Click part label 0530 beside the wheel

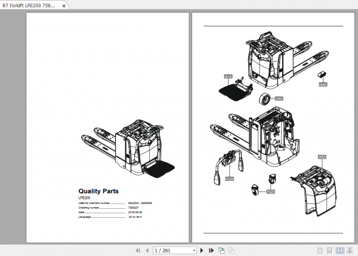point(279,98)
